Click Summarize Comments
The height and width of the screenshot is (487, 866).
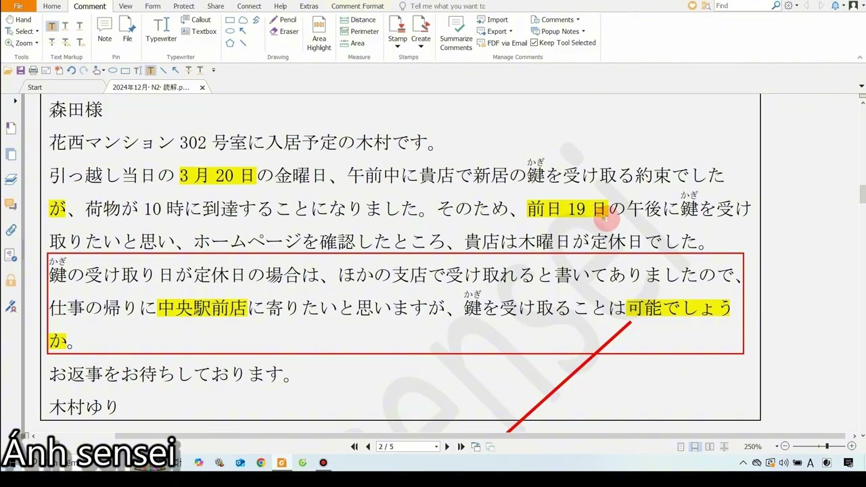tap(456, 34)
